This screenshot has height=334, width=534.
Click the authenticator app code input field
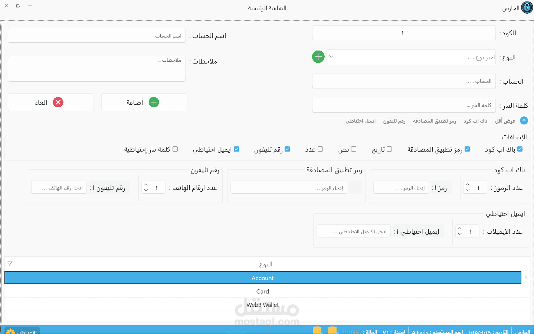[x=289, y=187]
